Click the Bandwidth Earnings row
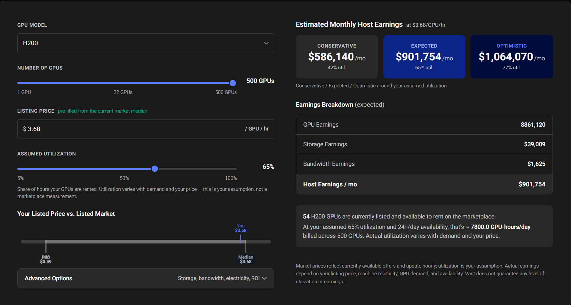Viewport: 571px width, 305px height. pyautogui.click(x=424, y=164)
